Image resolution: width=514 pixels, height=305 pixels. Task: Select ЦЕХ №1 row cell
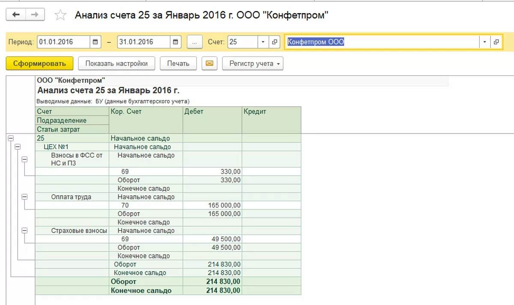point(72,147)
